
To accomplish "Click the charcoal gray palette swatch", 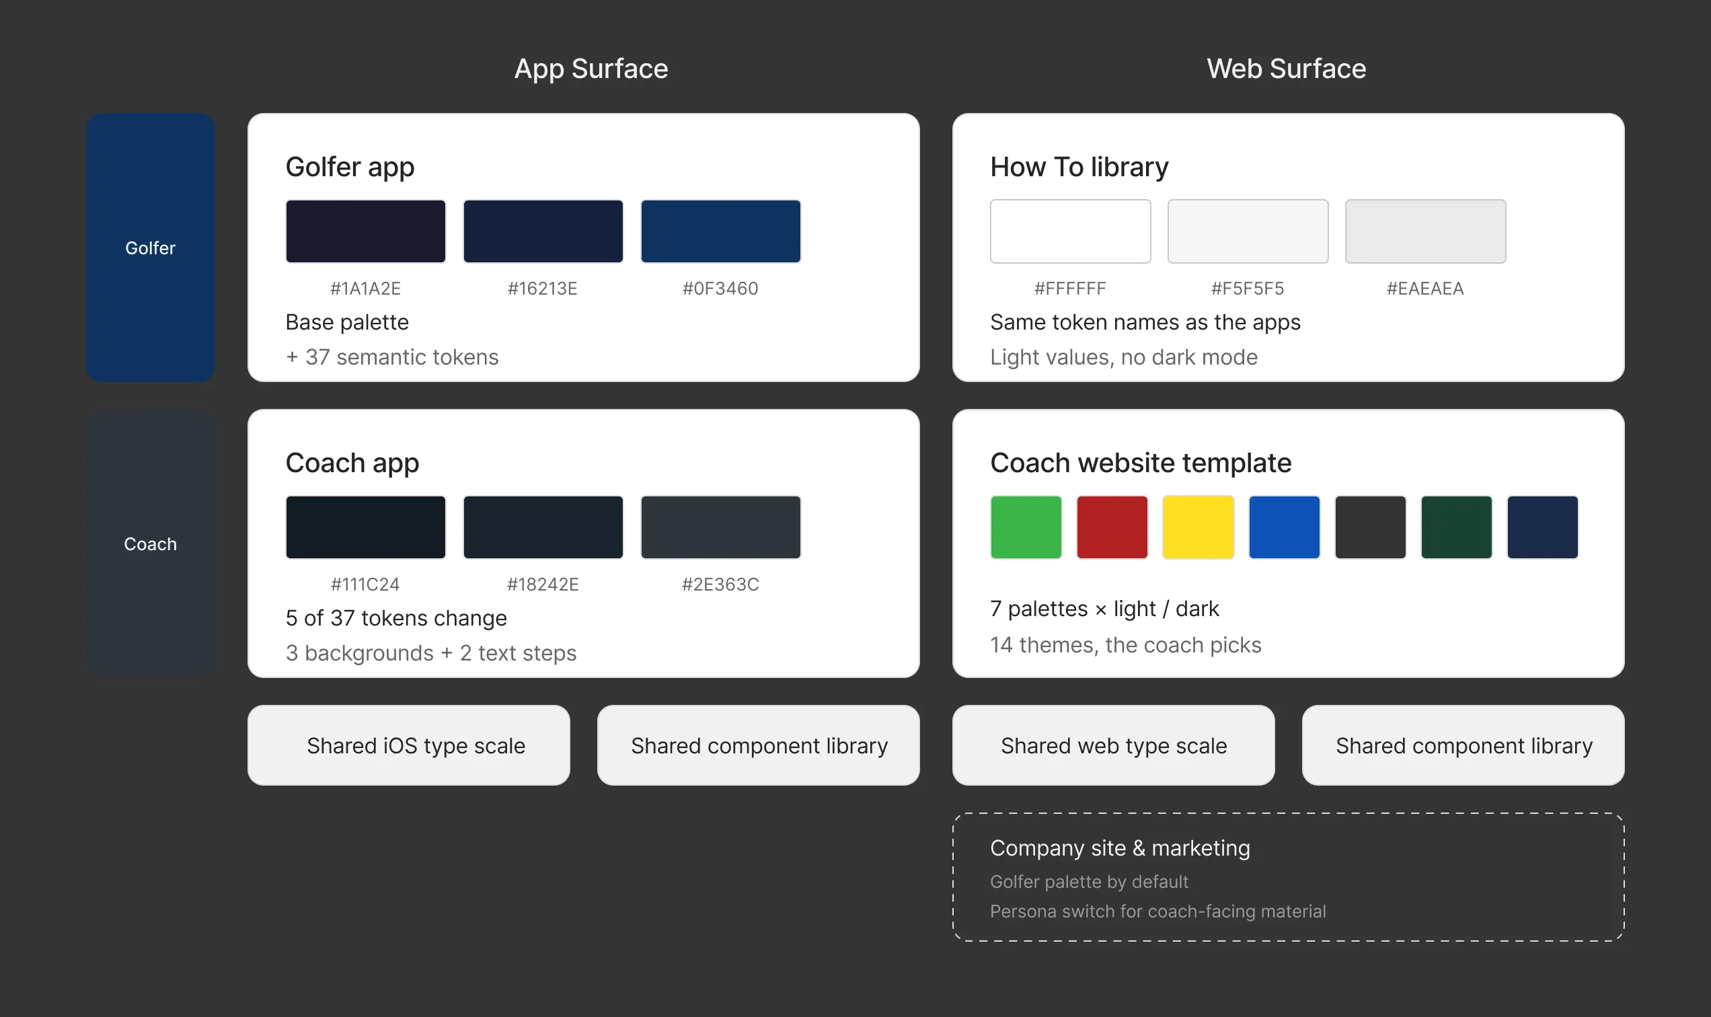I will [1370, 527].
